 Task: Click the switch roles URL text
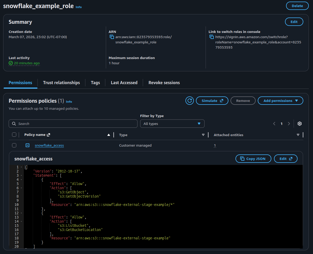pos(258,42)
